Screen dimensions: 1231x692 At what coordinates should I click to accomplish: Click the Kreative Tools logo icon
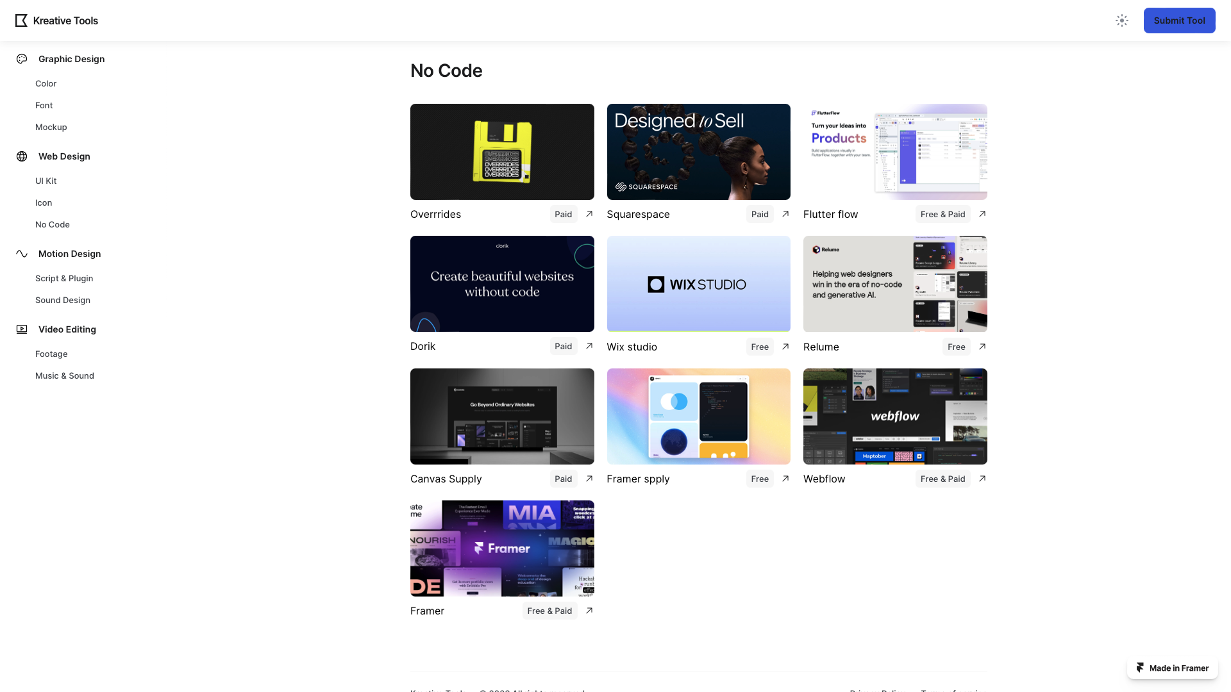(21, 21)
